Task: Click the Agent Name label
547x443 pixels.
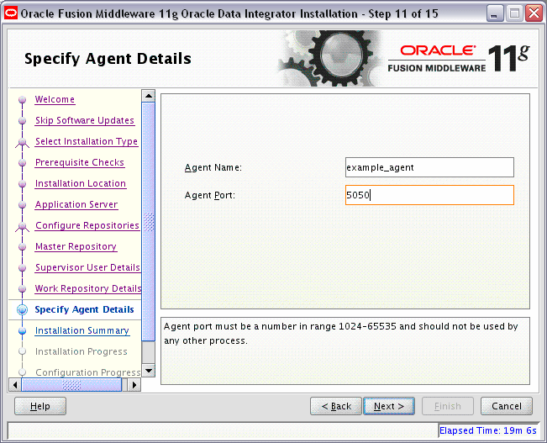Action: tap(213, 167)
